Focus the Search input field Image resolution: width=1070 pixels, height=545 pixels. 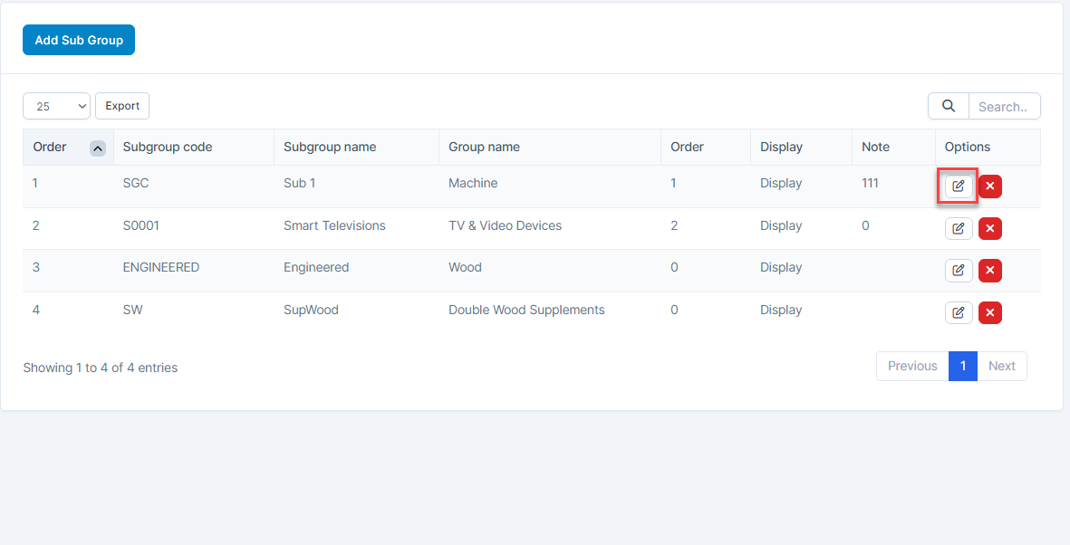click(x=1005, y=106)
